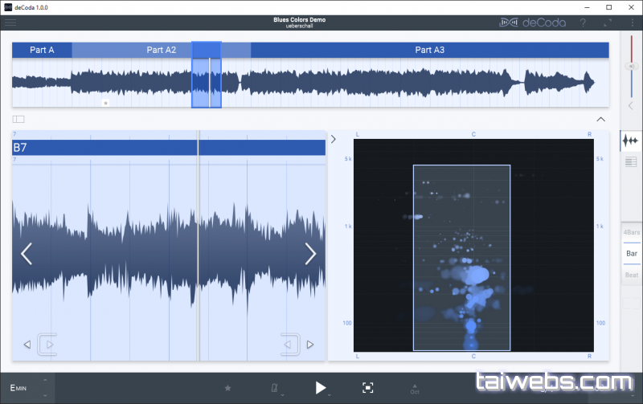
Task: Select the Part A3 section tab
Action: tap(429, 50)
